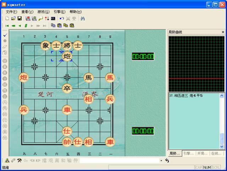The image size is (227, 171).
Task: Click the situation curve graph
Action: pos(196,64)
